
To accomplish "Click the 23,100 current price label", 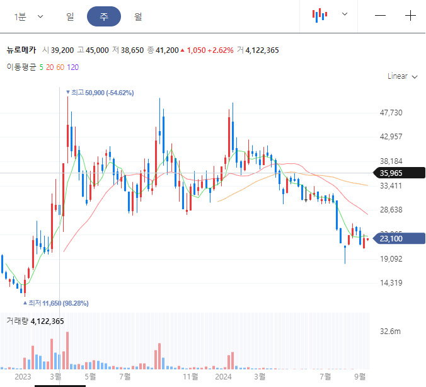I will 399,239.
